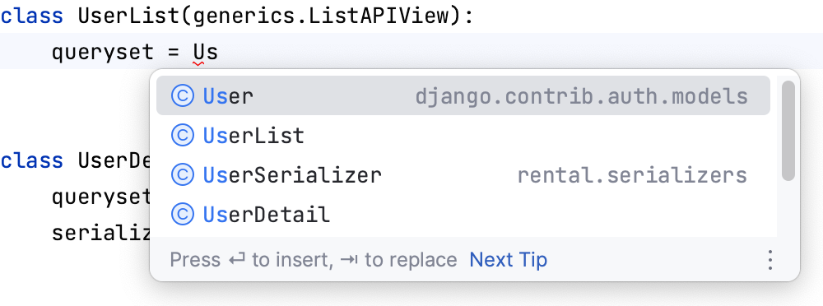Pick the UserSerializer completion entry
Viewport: 823px width, 306px height.
463,174
